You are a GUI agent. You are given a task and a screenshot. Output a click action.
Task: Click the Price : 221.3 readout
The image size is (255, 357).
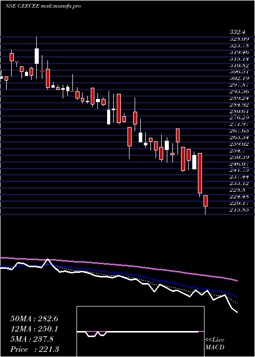[x=35, y=349]
